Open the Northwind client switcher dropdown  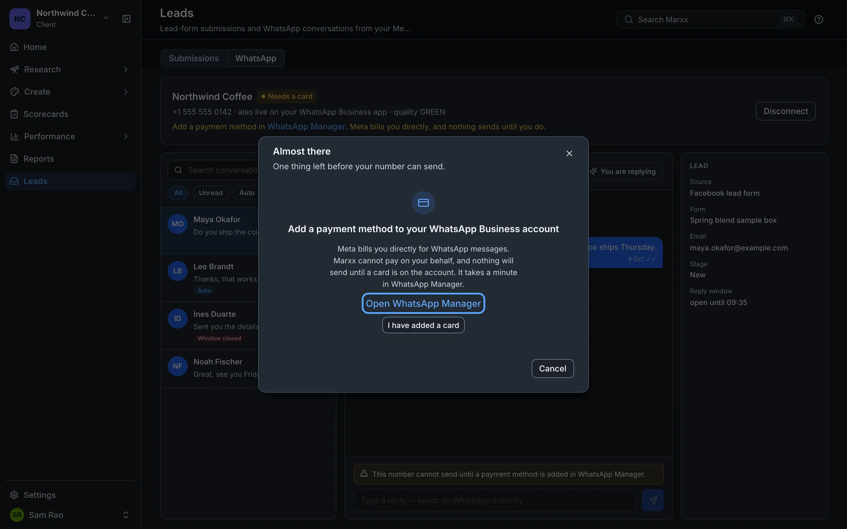click(106, 18)
